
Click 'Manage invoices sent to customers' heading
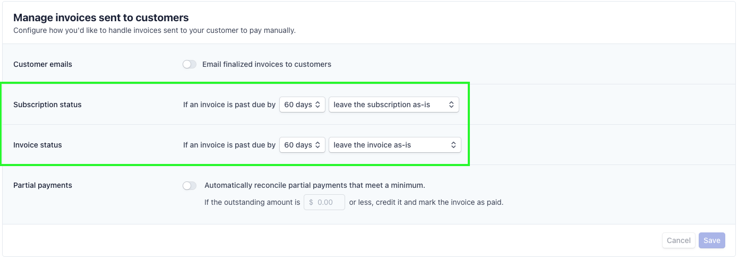(x=101, y=18)
